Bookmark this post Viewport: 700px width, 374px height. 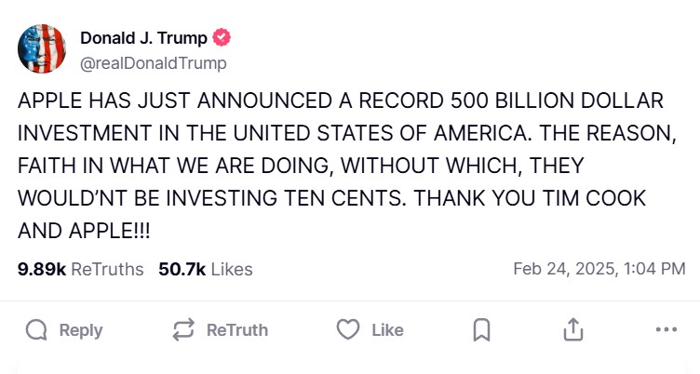tap(482, 330)
